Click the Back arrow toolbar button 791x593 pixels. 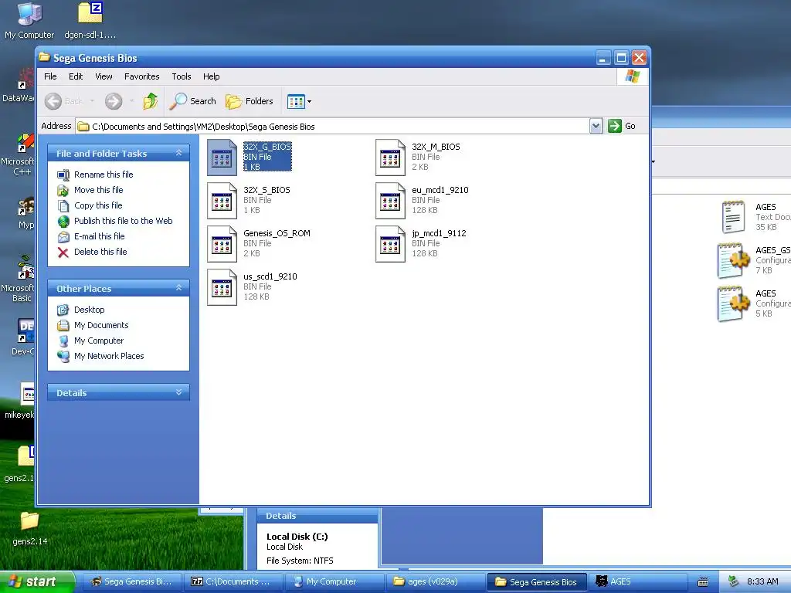coord(63,101)
